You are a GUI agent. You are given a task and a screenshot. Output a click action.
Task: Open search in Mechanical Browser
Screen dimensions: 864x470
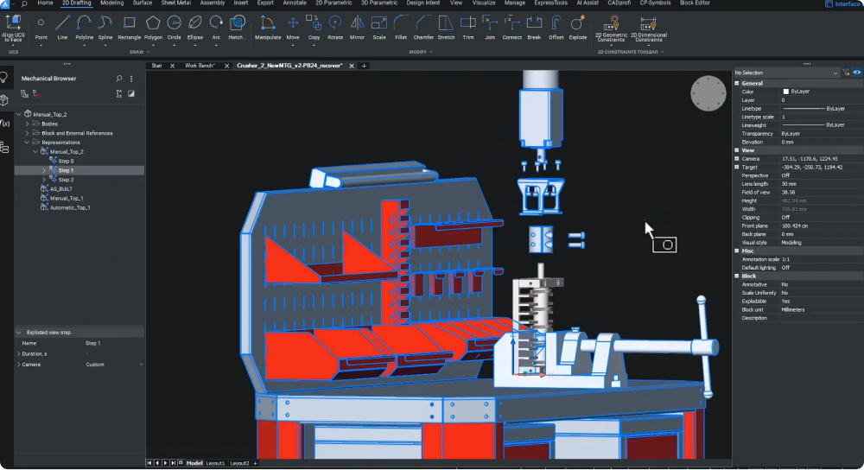click(x=119, y=79)
